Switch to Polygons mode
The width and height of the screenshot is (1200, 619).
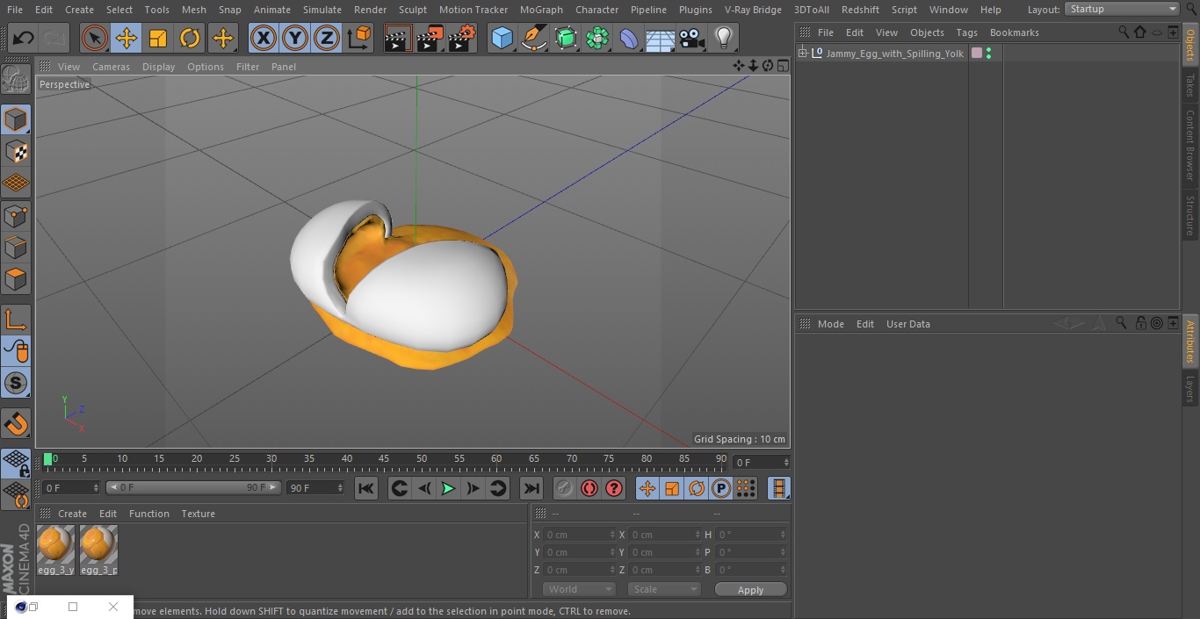point(16,279)
